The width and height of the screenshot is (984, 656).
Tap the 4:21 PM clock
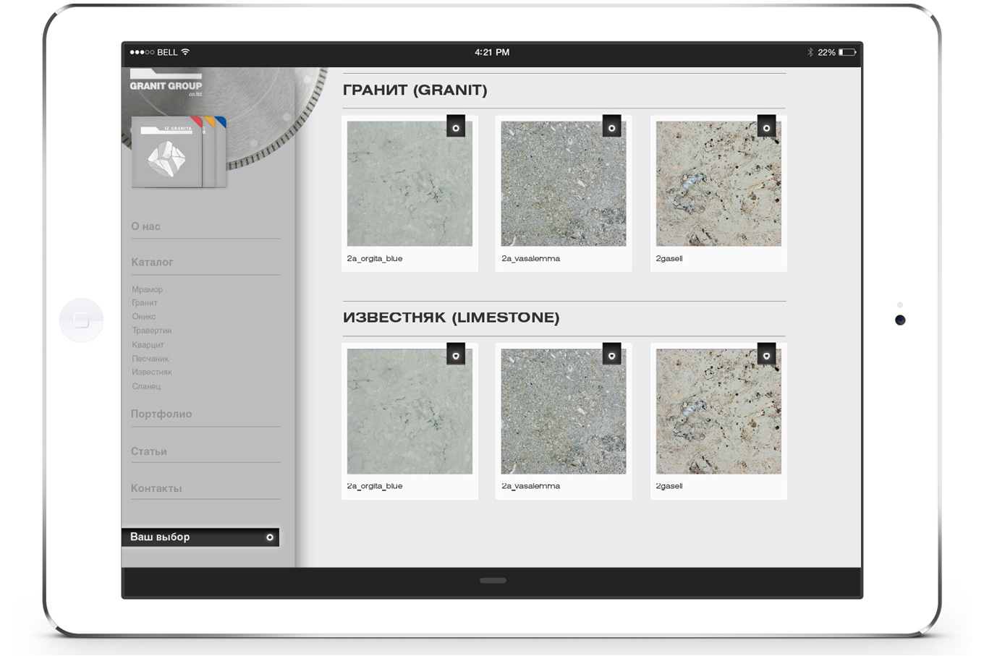pos(492,52)
